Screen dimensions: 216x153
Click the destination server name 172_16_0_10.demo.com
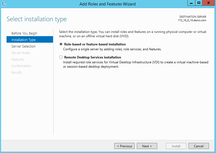click(192, 20)
